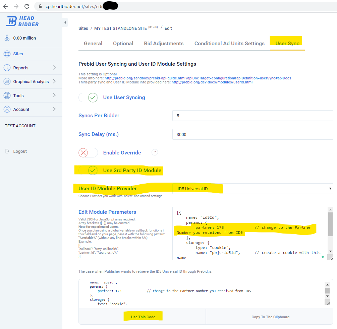
Task: Open the prebid.org userId module link
Action: coord(212,82)
